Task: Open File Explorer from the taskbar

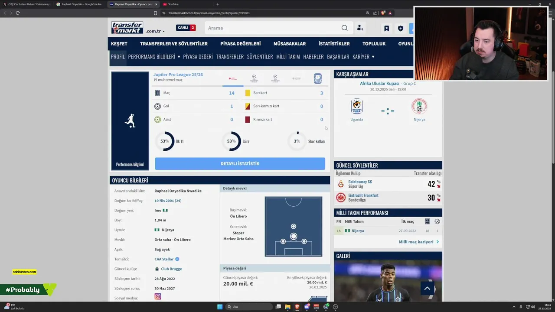Action: tap(287, 307)
